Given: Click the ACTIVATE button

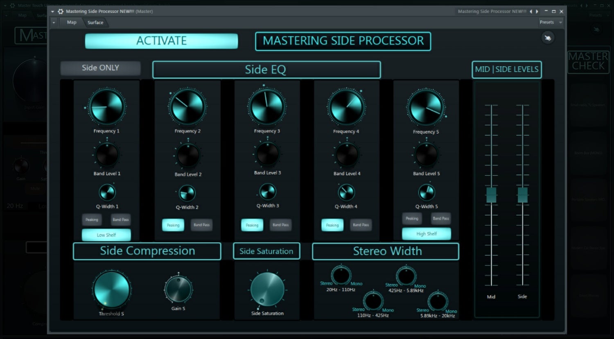Looking at the screenshot, I should pyautogui.click(x=161, y=41).
